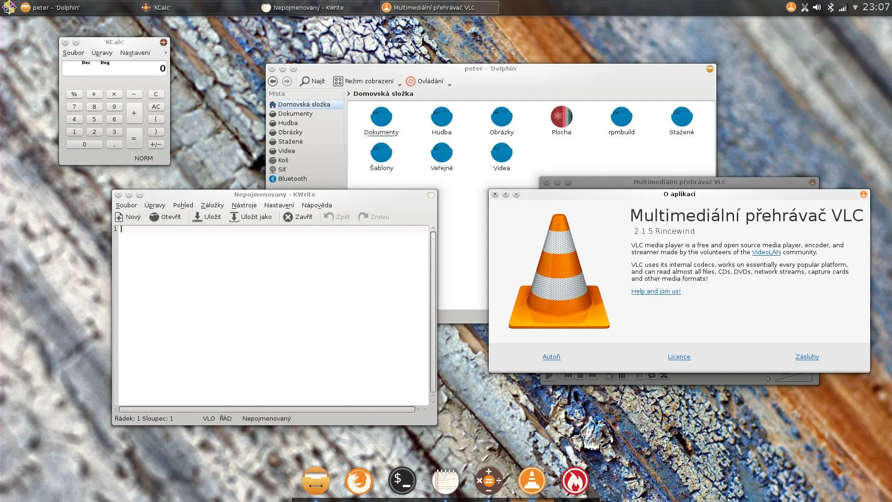Open the Ovládání dropdown in Dolphin
This screenshot has width=892, height=502.
coord(428,81)
